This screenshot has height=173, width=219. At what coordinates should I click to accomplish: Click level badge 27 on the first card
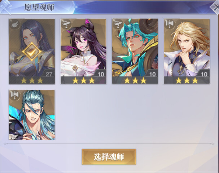(48, 74)
